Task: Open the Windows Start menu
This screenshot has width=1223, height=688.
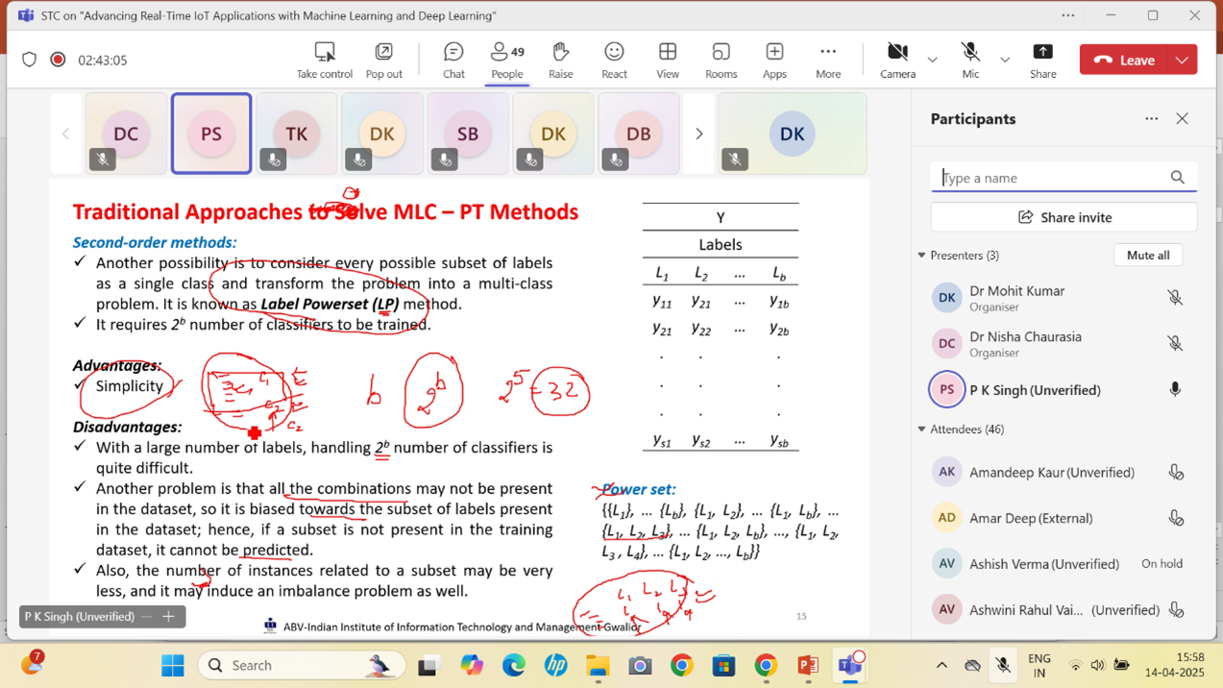Action: (x=173, y=665)
